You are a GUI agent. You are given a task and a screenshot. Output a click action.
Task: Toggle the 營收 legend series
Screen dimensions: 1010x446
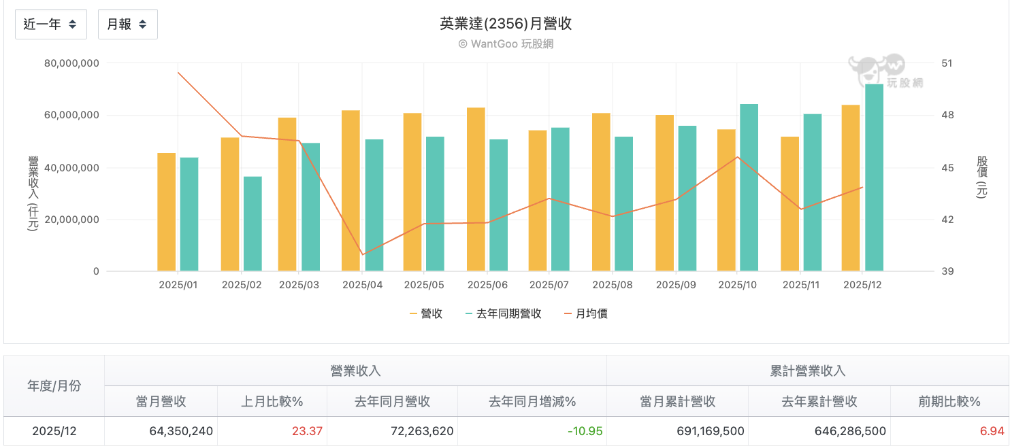coord(426,313)
